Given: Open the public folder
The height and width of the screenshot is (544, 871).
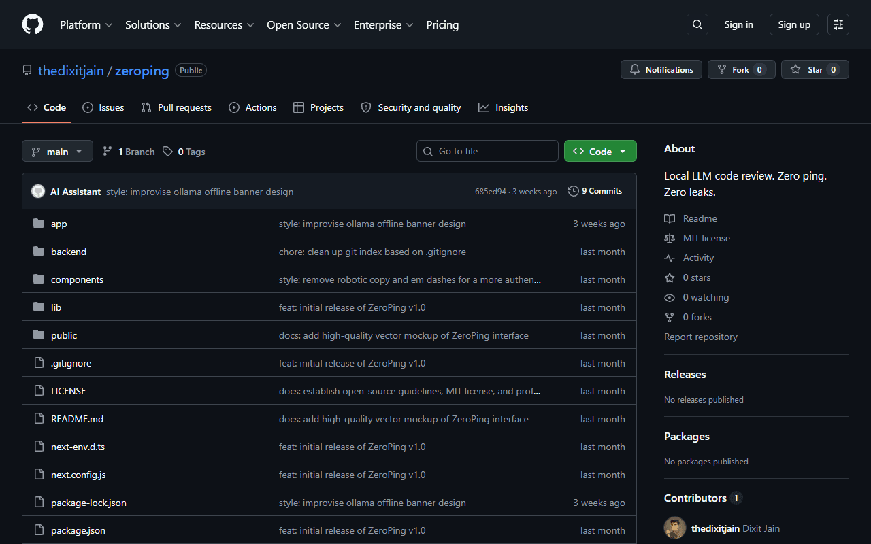Looking at the screenshot, I should [64, 335].
